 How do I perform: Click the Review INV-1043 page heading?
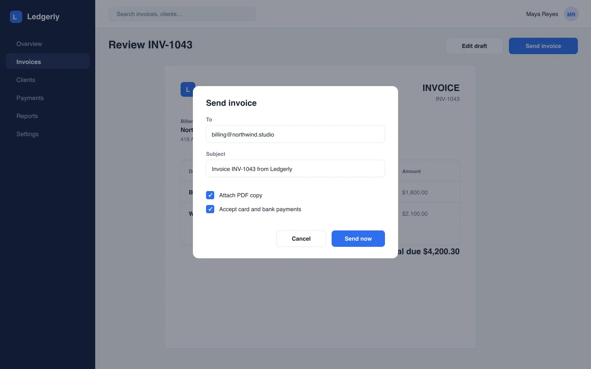(x=151, y=45)
